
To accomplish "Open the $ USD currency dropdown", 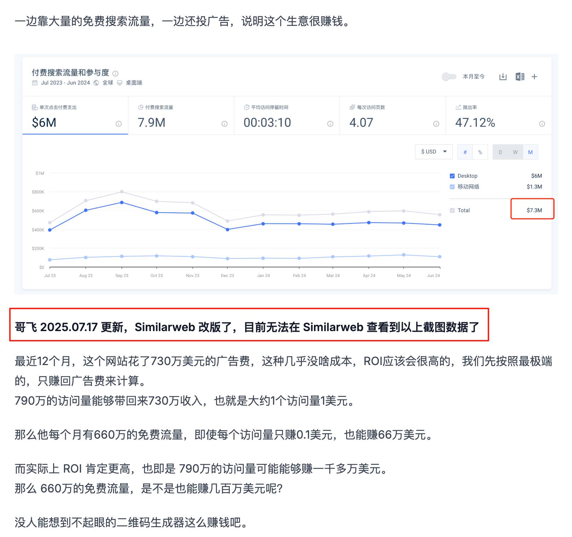I will coord(434,152).
